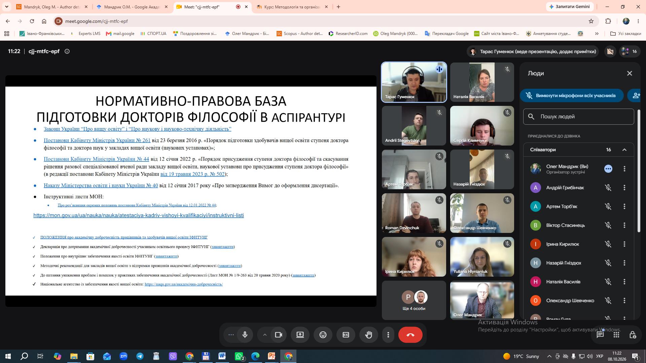Viewport: 646px width, 363px height.
Task: Bookmark this page with star icon
Action: point(591,21)
